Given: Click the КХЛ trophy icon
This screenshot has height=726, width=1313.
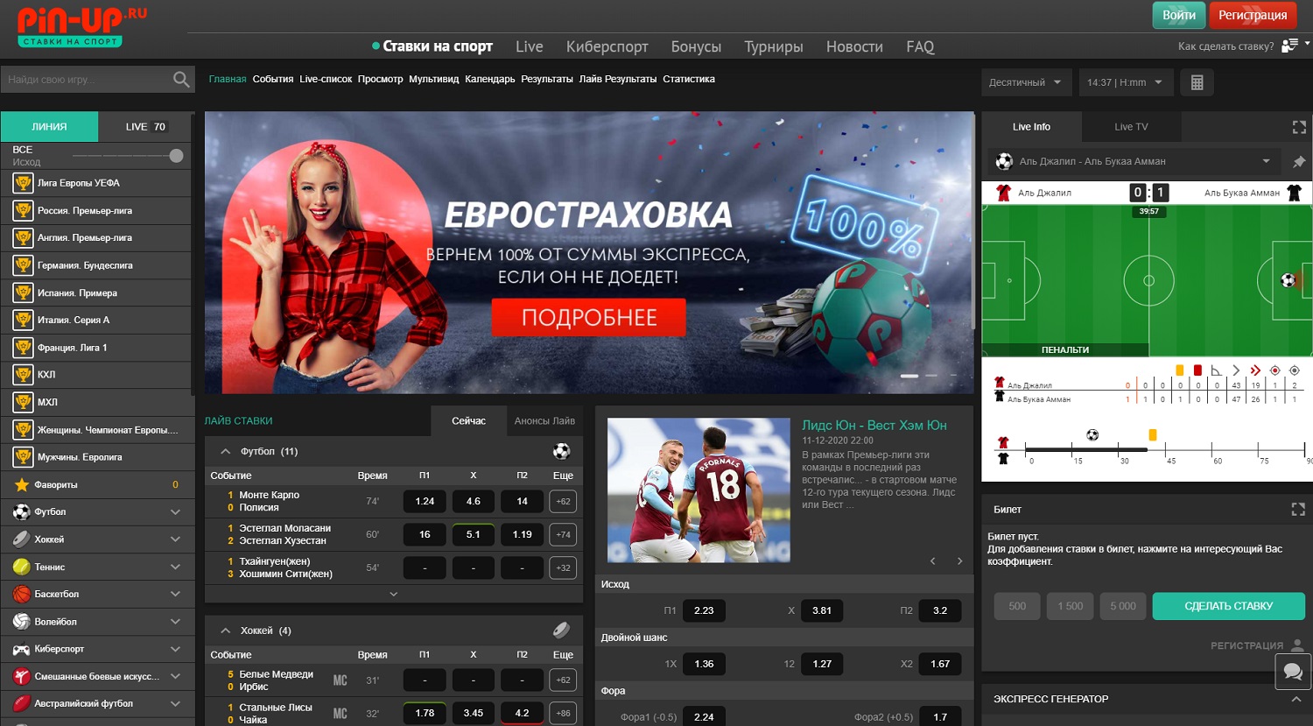Looking at the screenshot, I should tap(23, 375).
